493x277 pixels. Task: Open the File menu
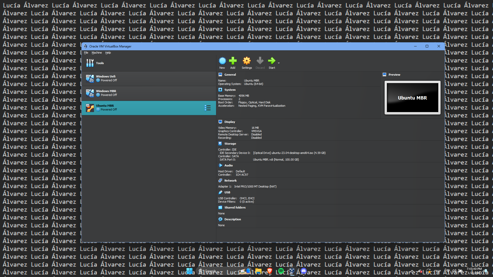coord(86,53)
